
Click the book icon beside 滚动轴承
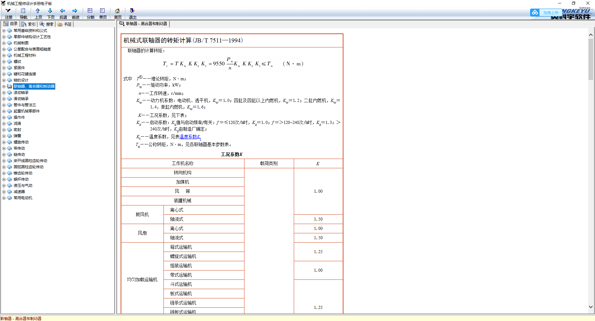tap(10, 93)
